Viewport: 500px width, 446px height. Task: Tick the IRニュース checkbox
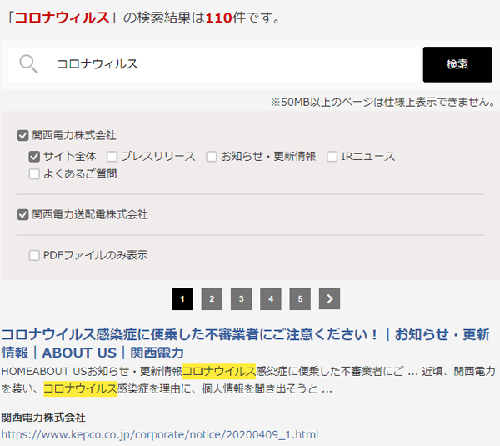[x=332, y=157]
